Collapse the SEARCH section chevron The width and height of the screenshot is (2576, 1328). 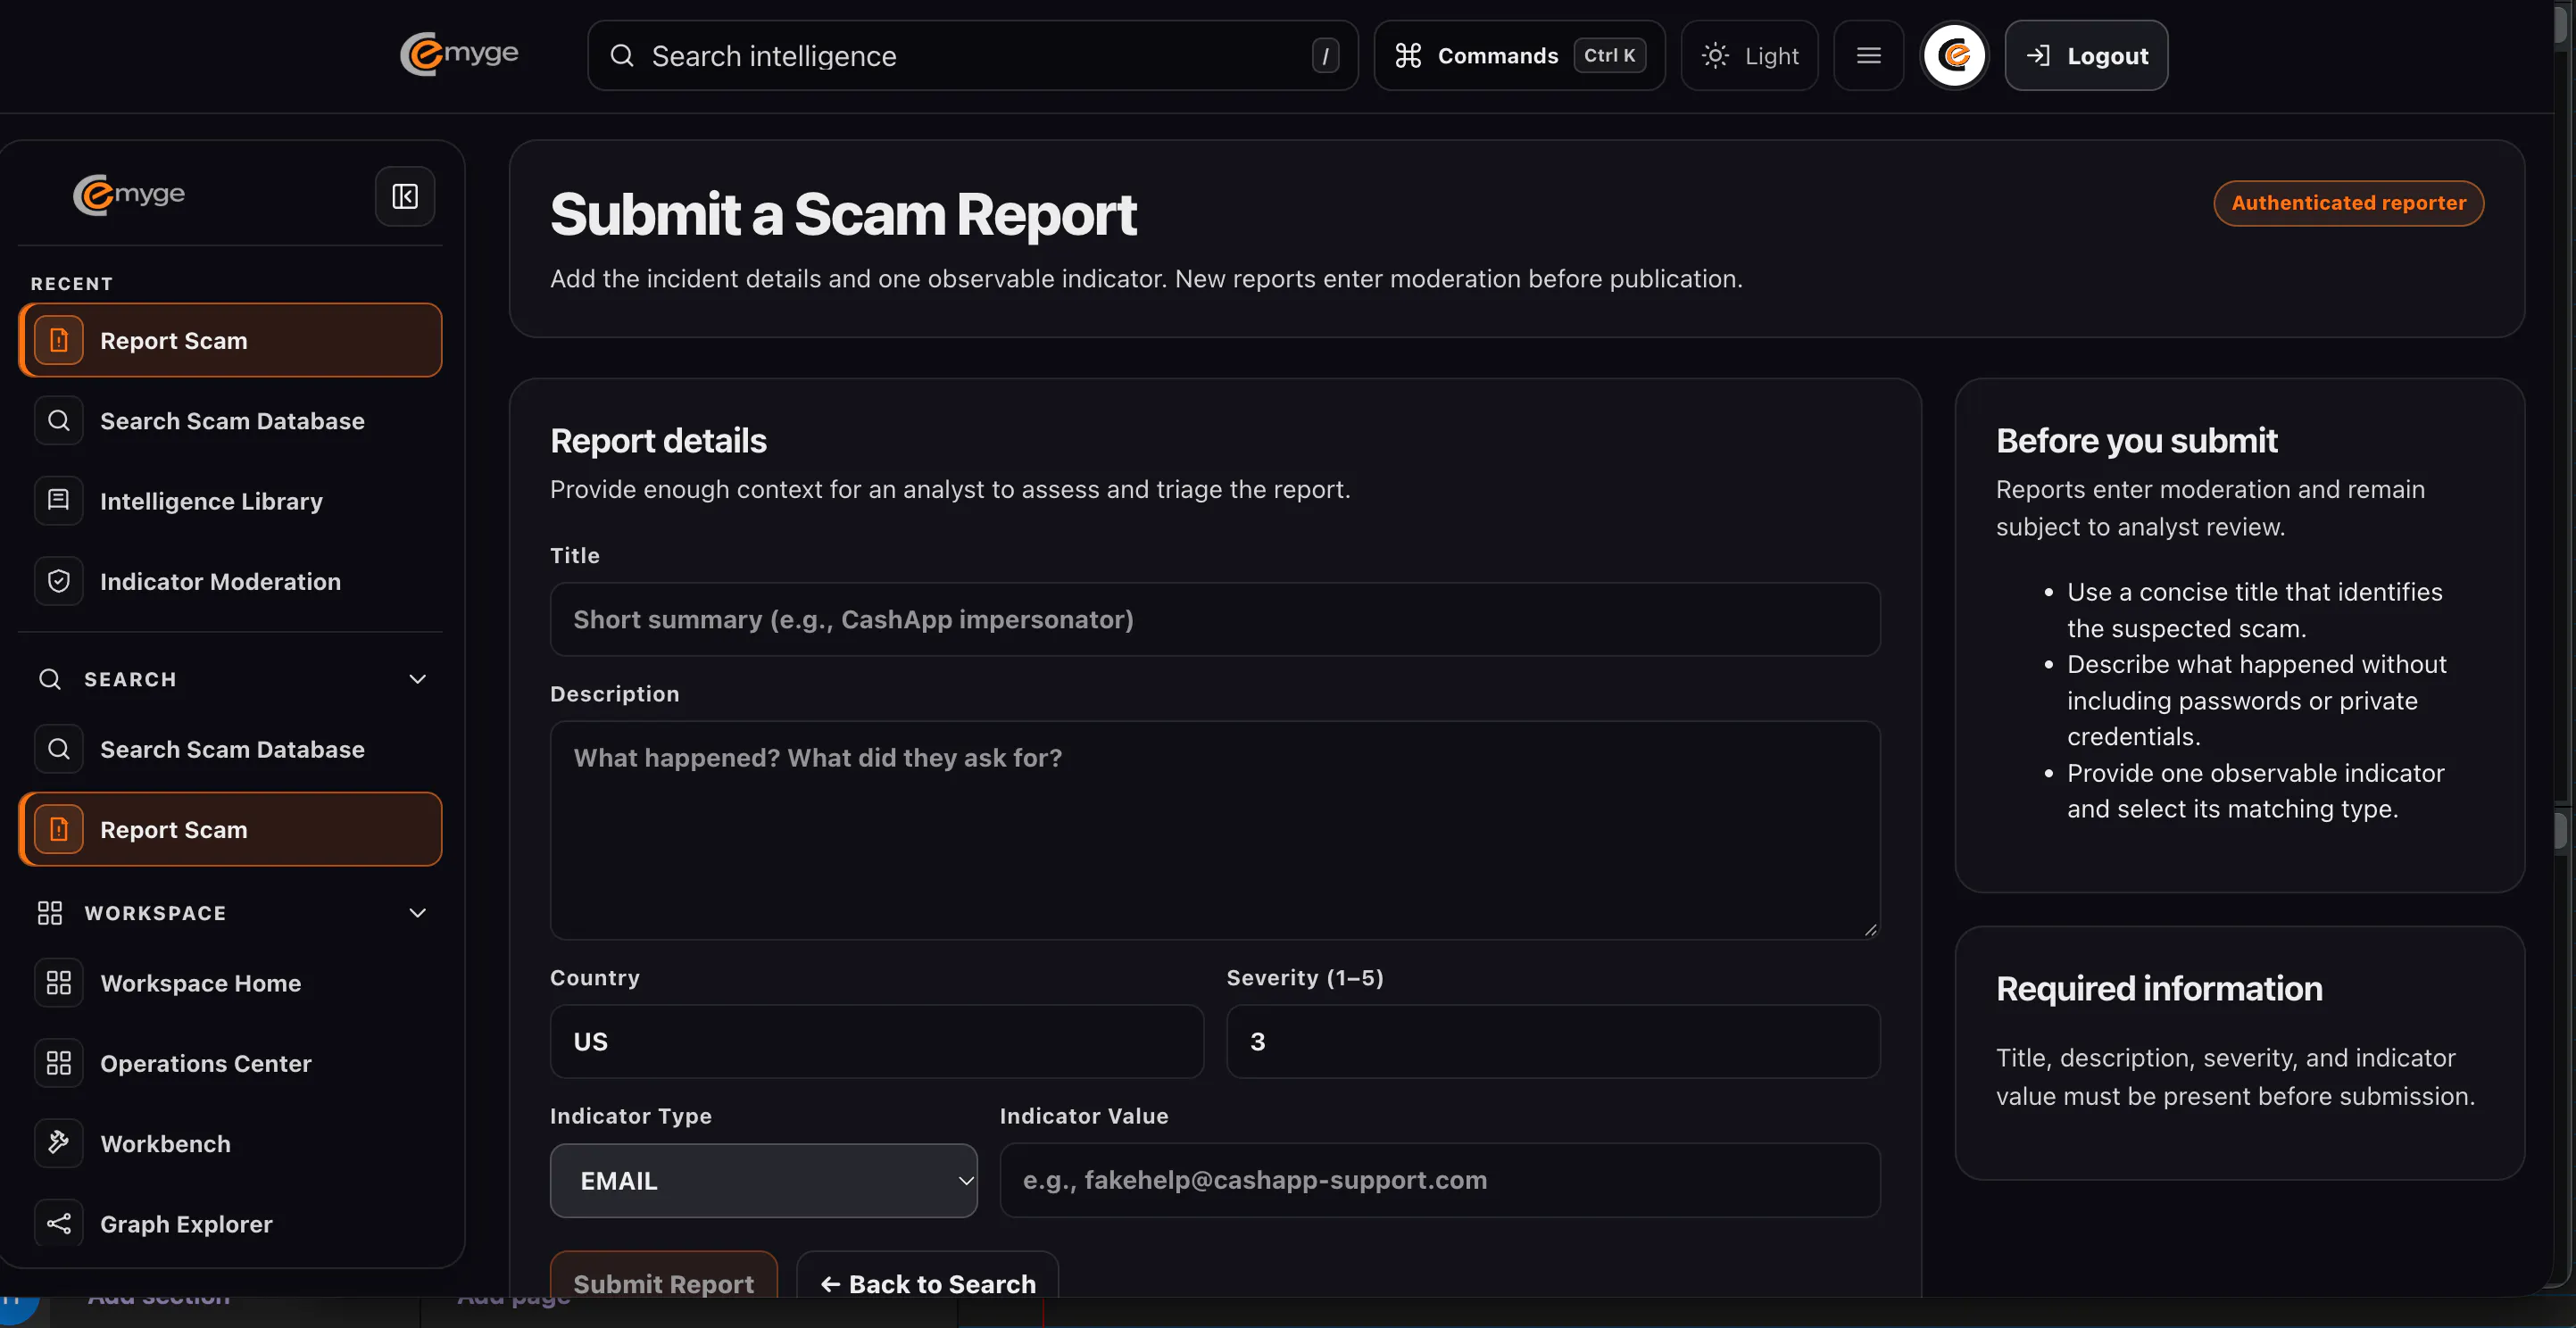point(418,679)
